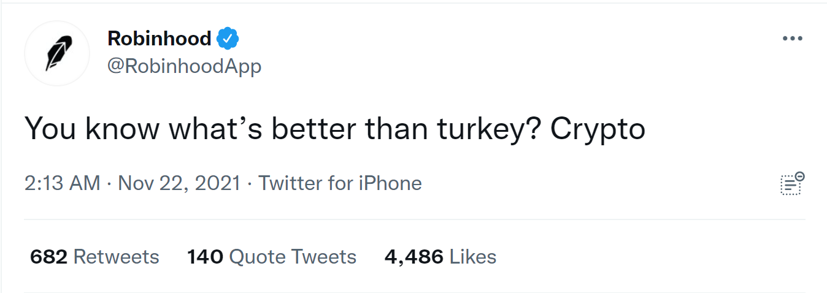Viewport: 827px width, 293px height.
Task: View hidden replies icon beside timestamp
Action: 792,183
